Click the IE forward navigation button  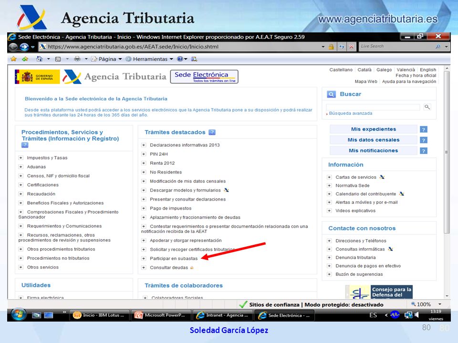(x=24, y=47)
